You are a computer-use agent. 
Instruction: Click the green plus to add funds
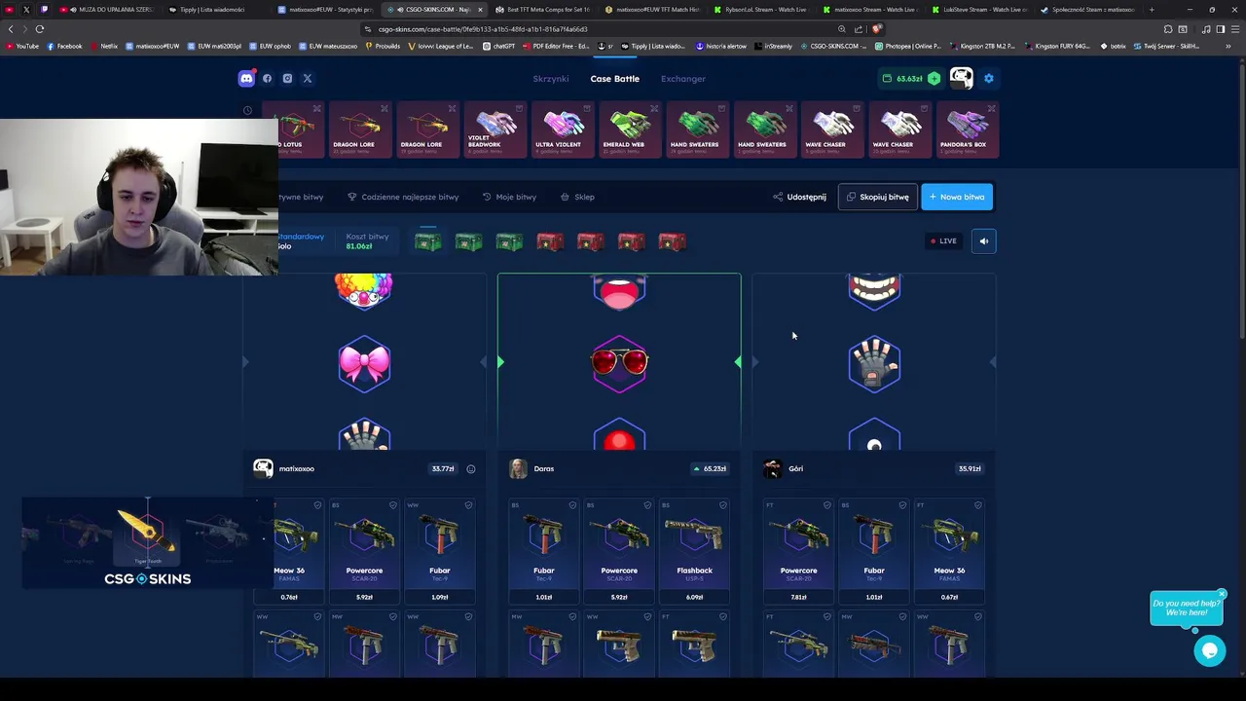[x=934, y=79]
